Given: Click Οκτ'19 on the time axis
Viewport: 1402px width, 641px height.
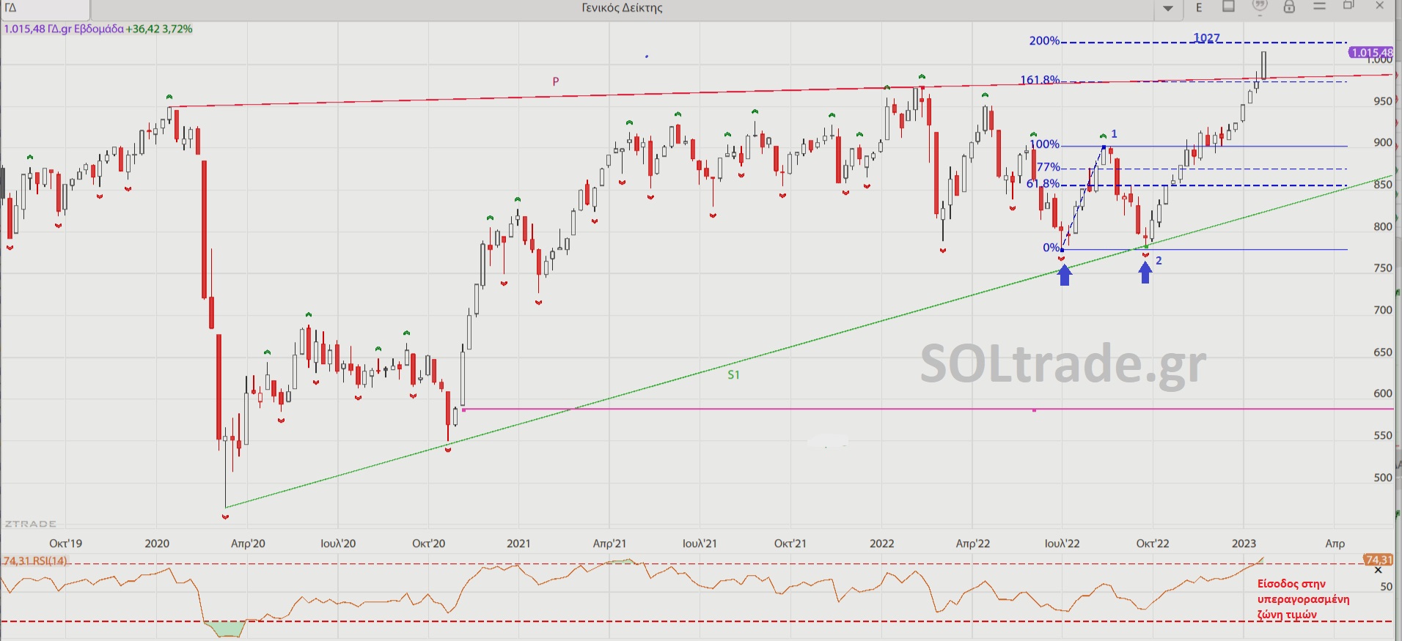Looking at the screenshot, I should [x=65, y=544].
